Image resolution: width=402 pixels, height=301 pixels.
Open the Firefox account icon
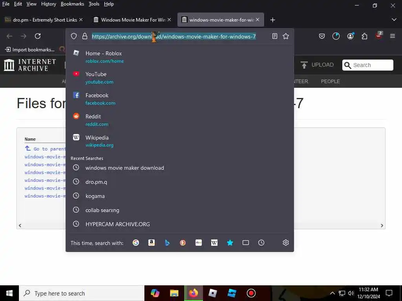point(350,36)
